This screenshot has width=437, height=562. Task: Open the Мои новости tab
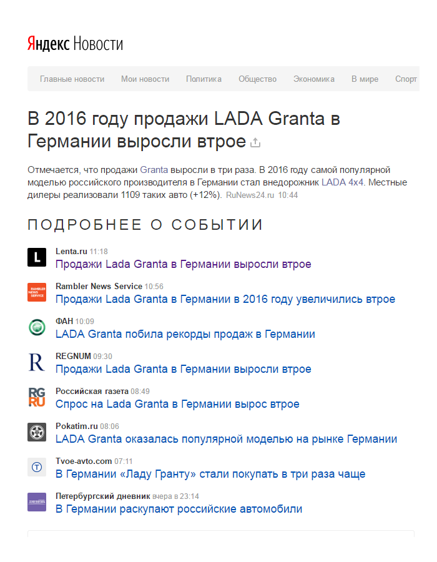[x=145, y=79]
